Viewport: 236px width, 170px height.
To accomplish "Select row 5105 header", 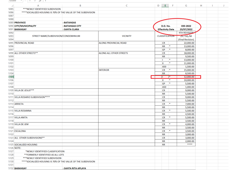I will [x=11, y=77].
